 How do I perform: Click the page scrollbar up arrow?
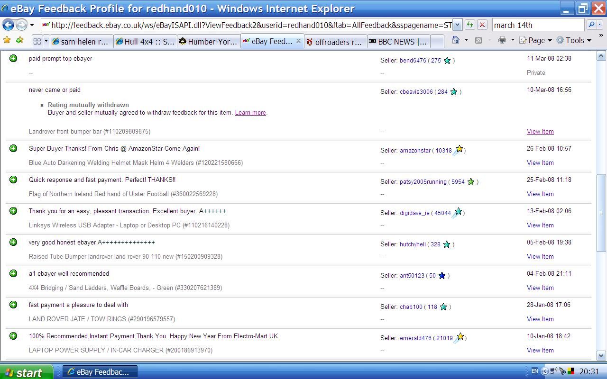click(x=601, y=56)
